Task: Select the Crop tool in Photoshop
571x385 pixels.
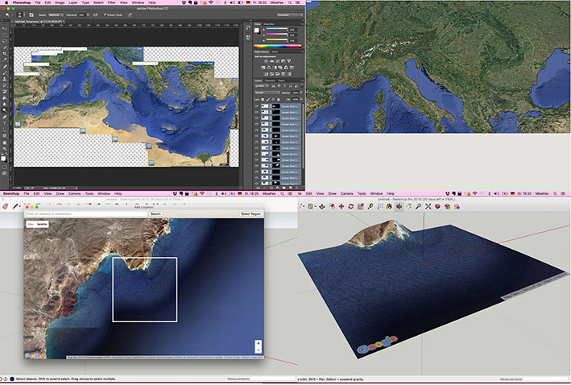Action: tap(5, 53)
